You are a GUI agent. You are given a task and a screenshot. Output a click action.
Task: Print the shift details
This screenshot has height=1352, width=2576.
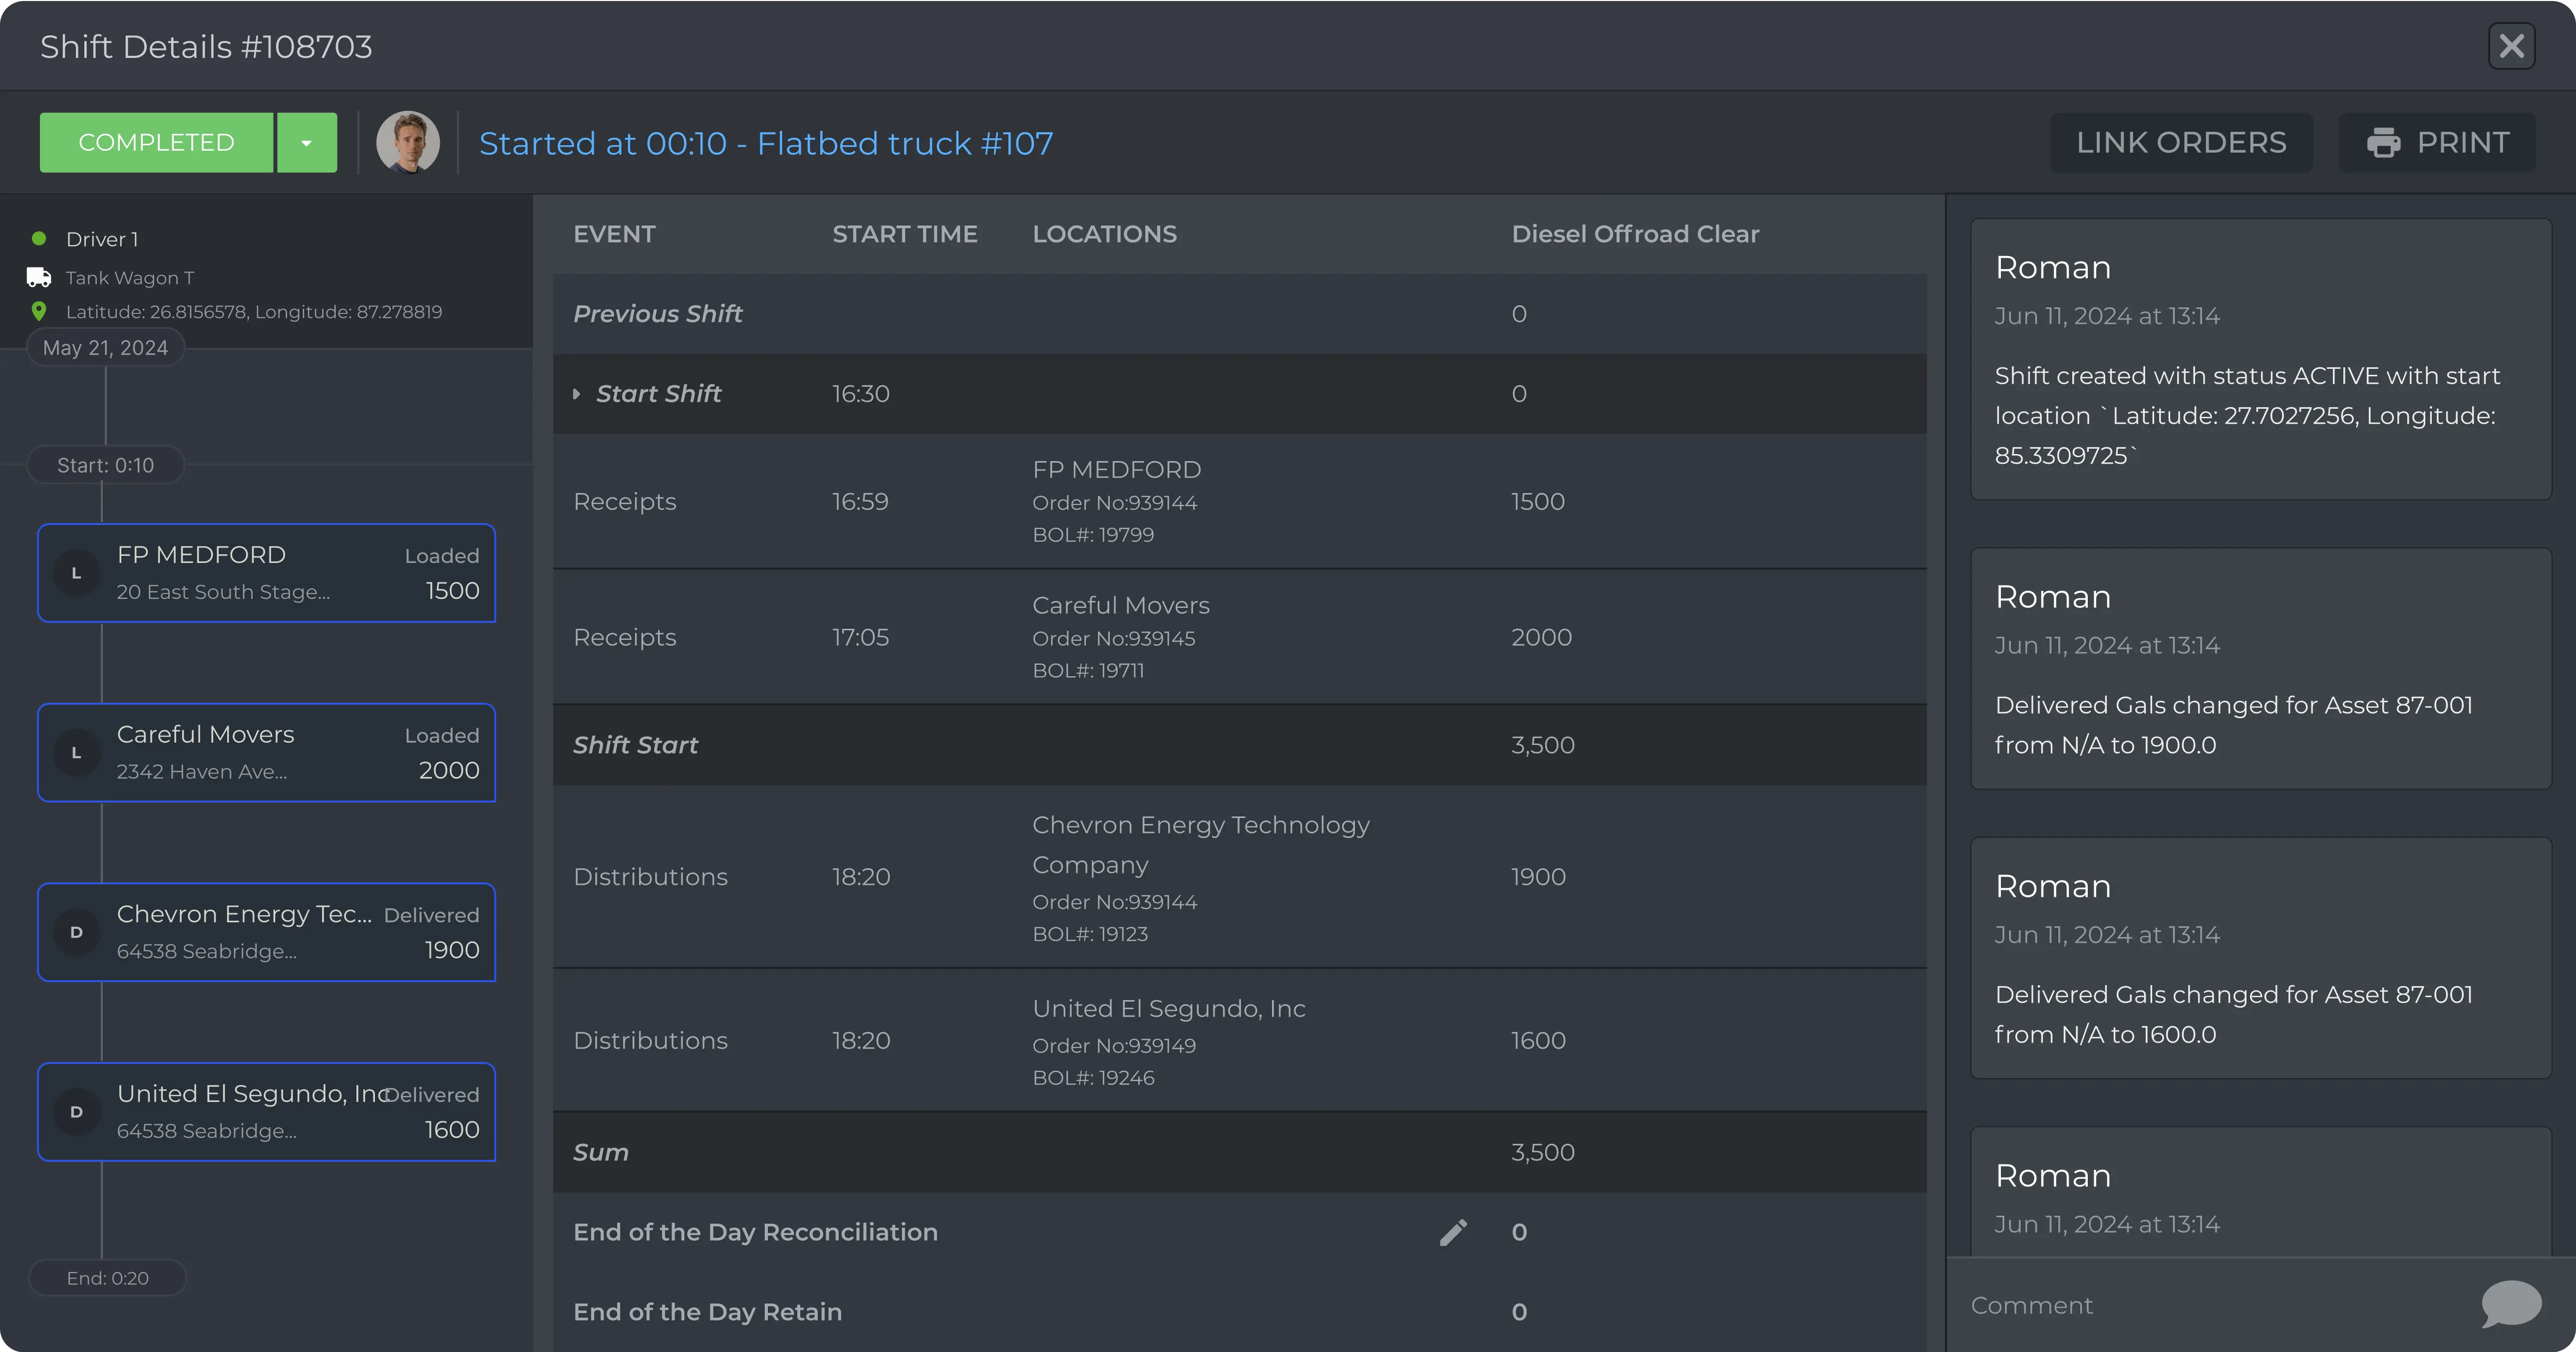tap(2437, 143)
